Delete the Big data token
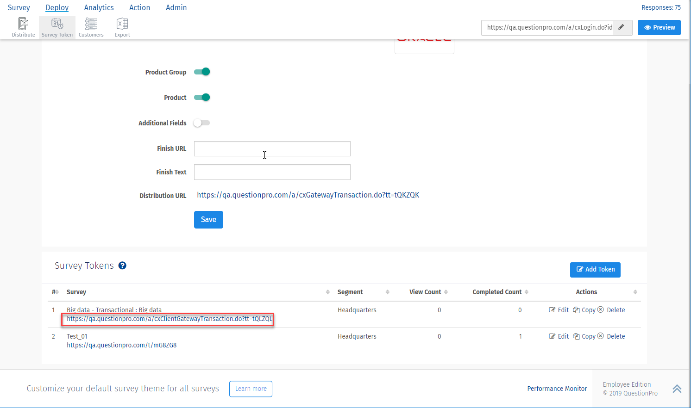The image size is (691, 408). 611,310
